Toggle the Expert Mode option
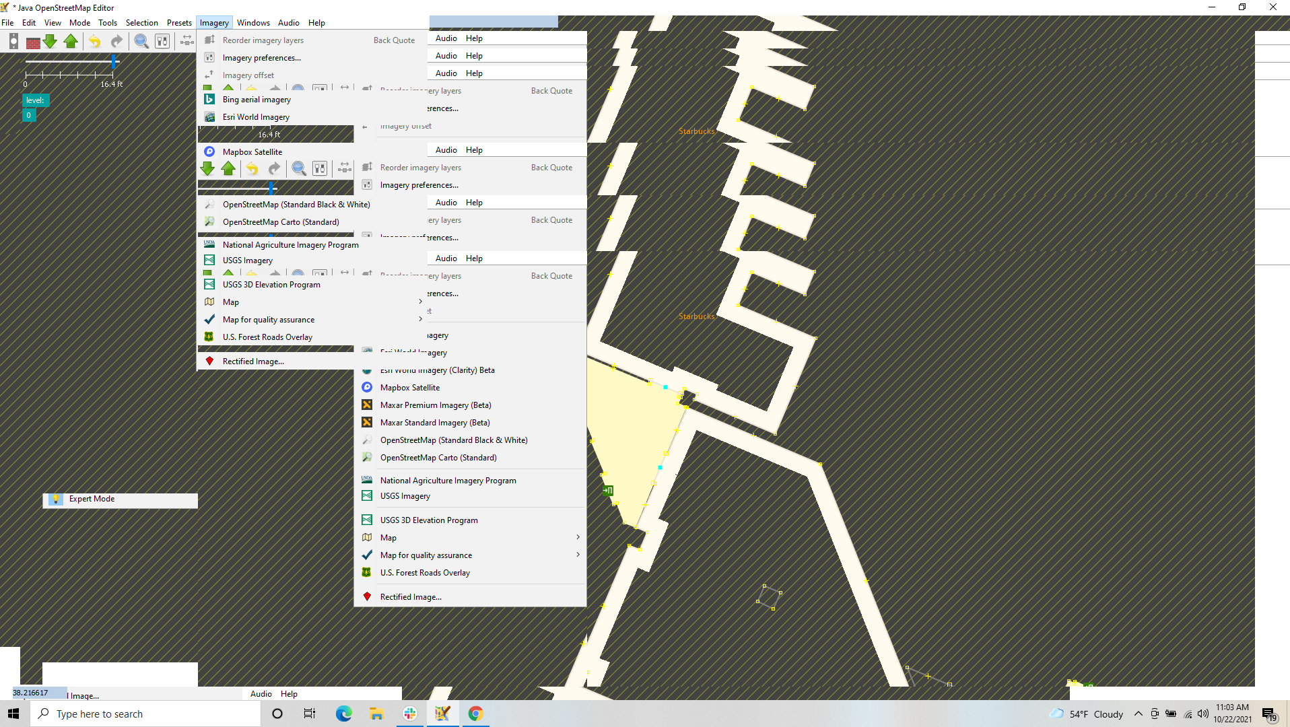Viewport: 1290px width, 727px height. (92, 499)
